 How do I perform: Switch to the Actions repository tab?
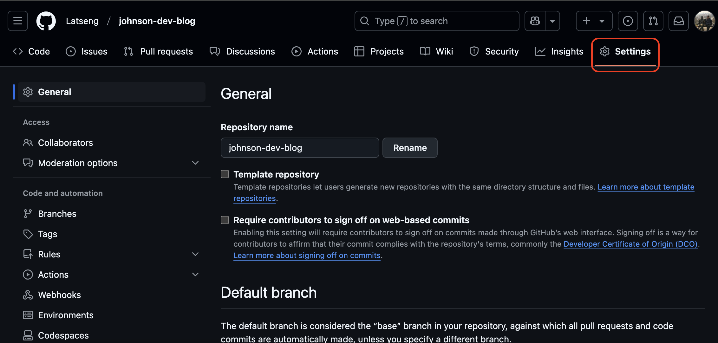coord(315,51)
